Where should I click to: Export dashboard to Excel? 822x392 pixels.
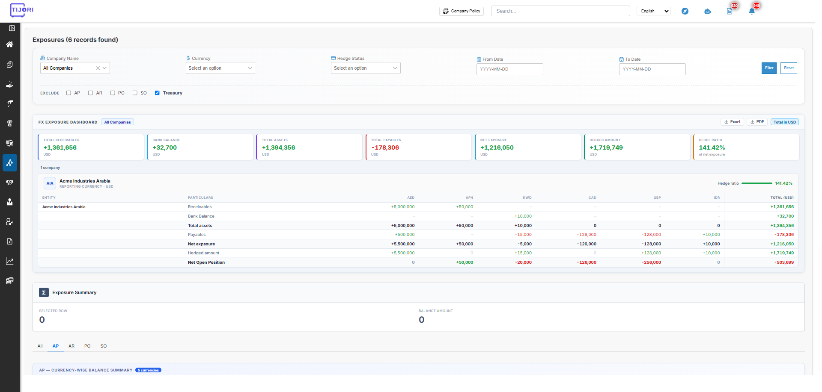pos(732,122)
